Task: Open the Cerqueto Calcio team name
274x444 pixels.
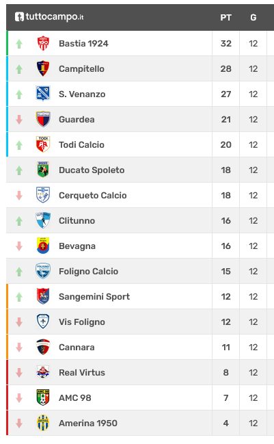Action: (93, 196)
